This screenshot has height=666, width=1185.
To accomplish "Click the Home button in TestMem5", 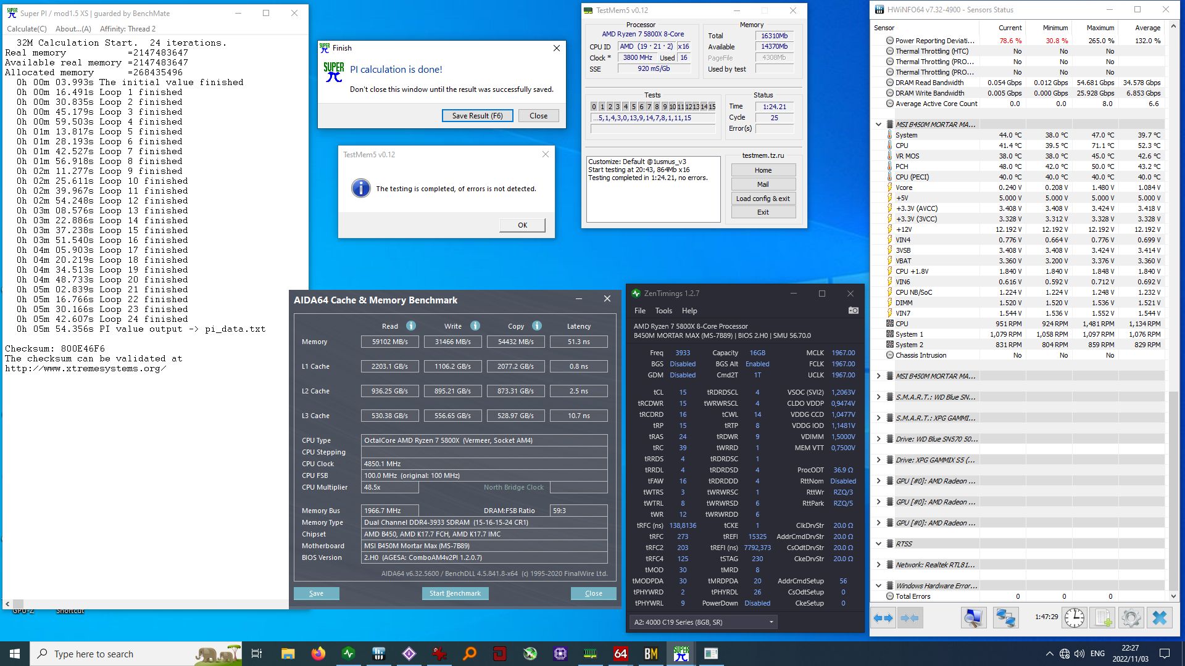I will 763,170.
